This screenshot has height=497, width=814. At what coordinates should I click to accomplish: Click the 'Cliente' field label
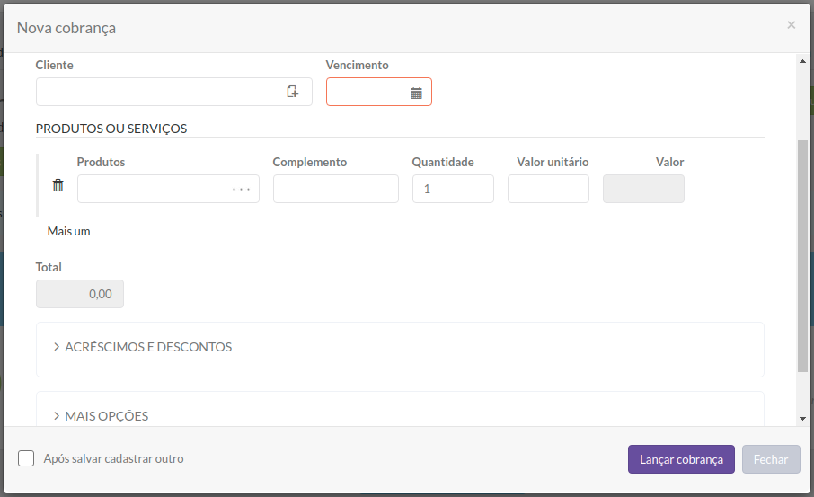[x=54, y=65]
